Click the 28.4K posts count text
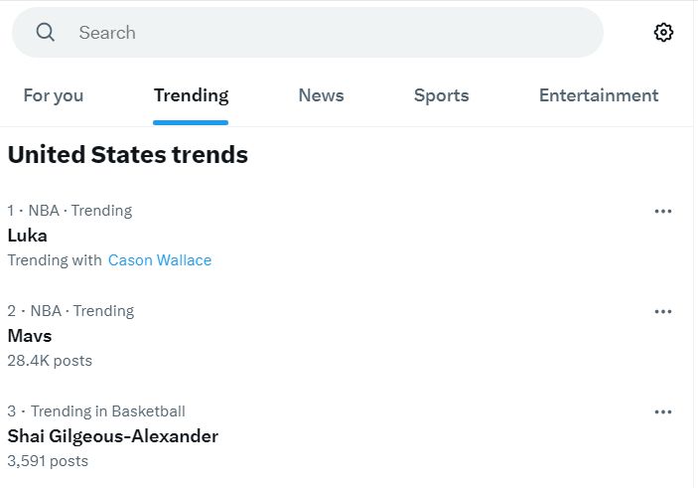Screen dimensions: 698x488 pyautogui.click(x=50, y=361)
